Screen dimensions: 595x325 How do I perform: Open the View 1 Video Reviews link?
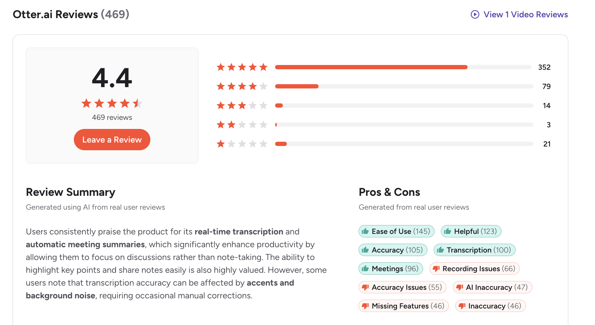click(x=525, y=14)
